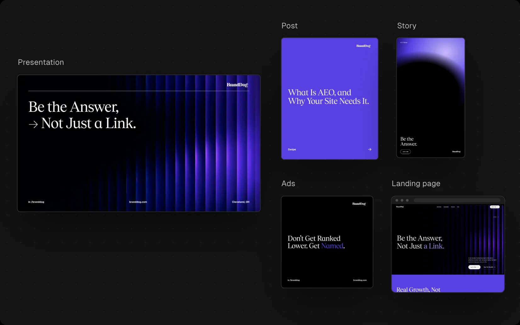The image size is (520, 325).
Task: Click the 'Landing page' section label
Action: tap(416, 184)
